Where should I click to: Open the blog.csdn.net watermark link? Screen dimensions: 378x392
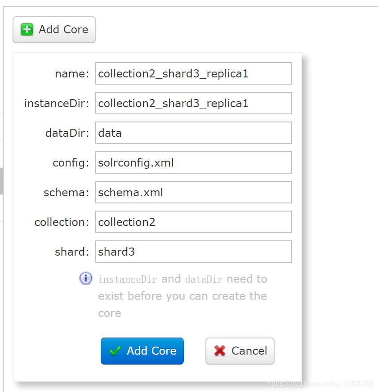pyautogui.click(x=320, y=384)
